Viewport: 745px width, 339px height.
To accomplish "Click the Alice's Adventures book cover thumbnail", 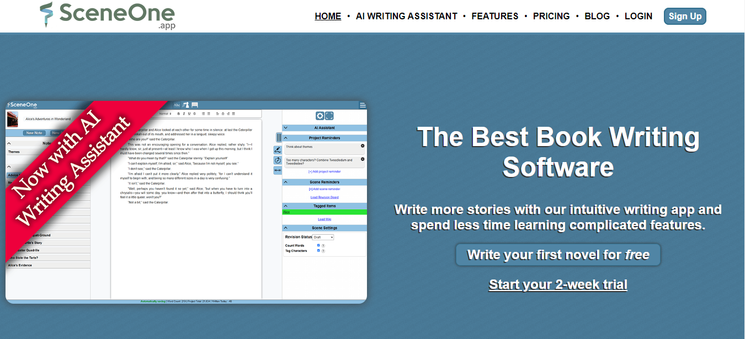I will [x=13, y=119].
